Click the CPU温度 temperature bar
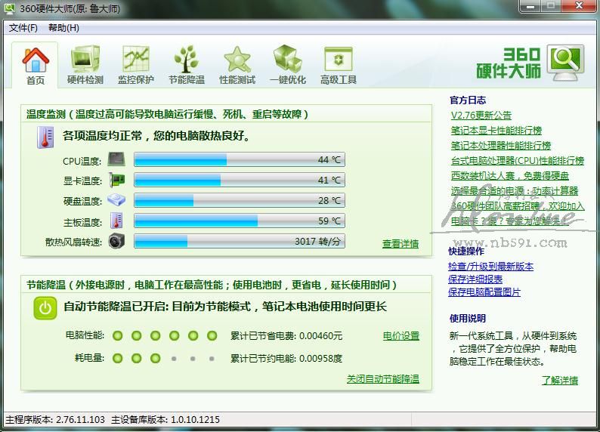The width and height of the screenshot is (600, 432). (x=239, y=159)
